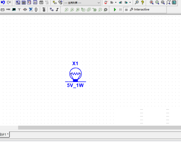Toggle the Design Toolbox panel icon
Screen dimensions: 181x142
point(18,3)
